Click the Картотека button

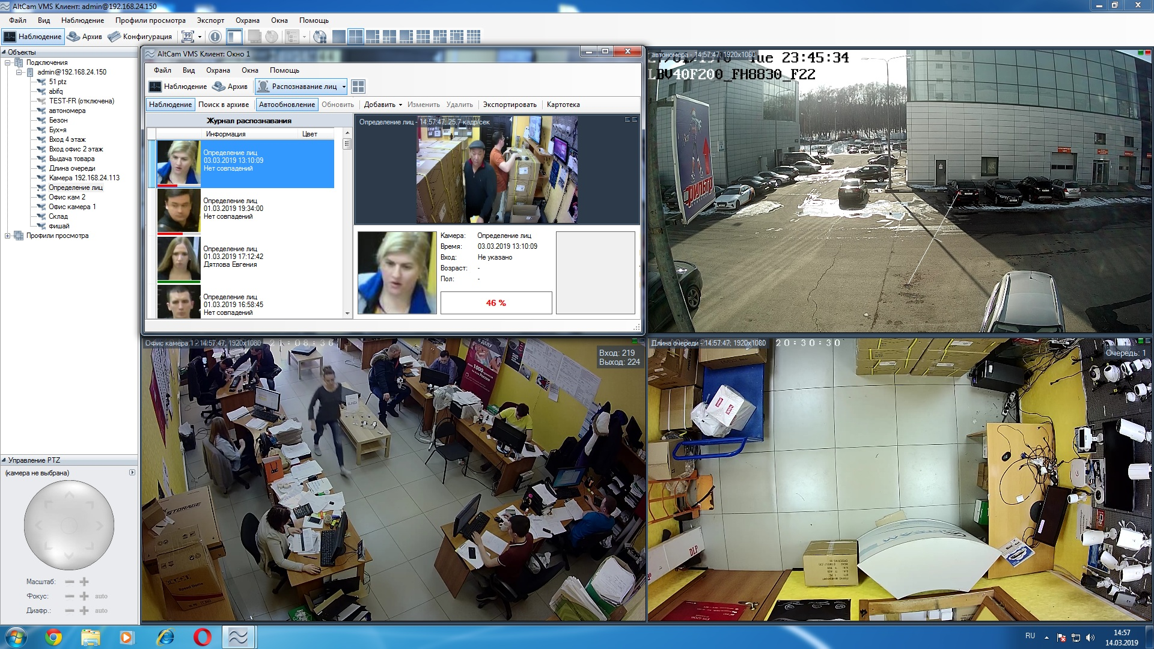click(x=563, y=105)
